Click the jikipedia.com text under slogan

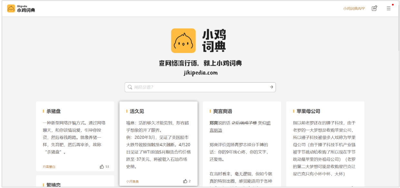click(200, 73)
